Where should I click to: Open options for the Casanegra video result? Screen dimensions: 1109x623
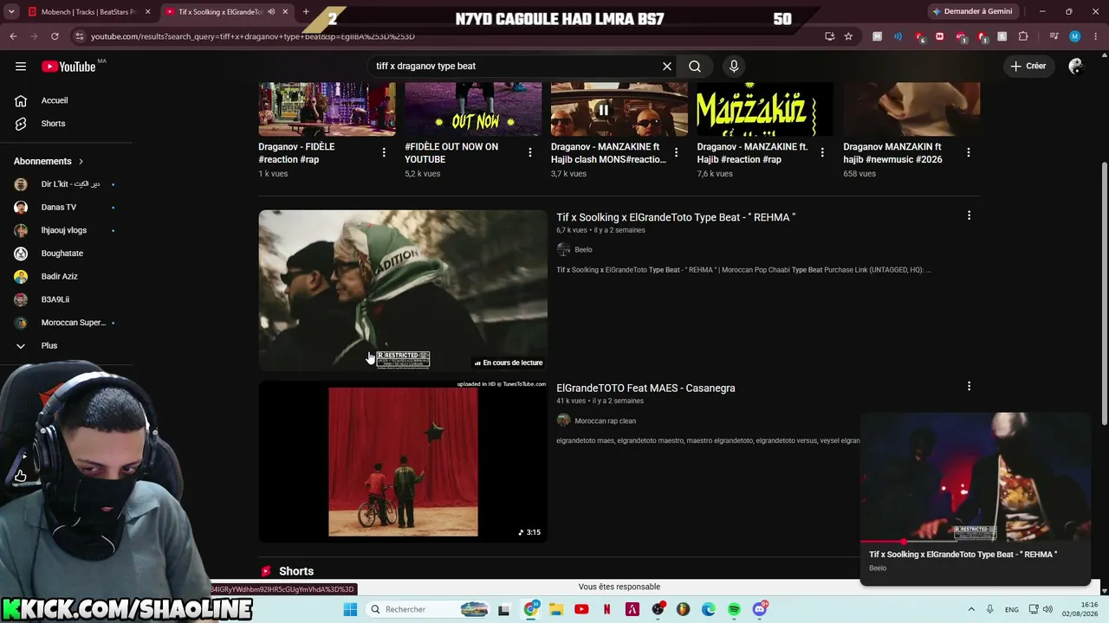[969, 386]
